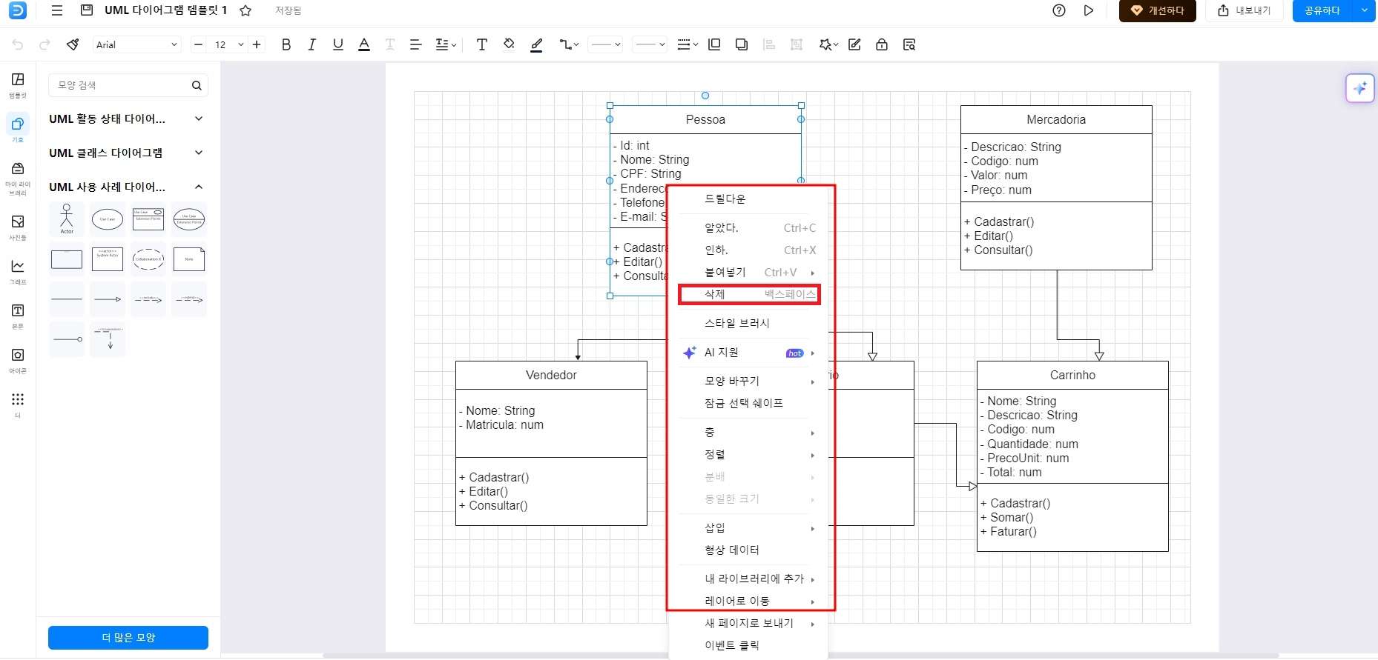
Task: Click the 내보내기 export button
Action: click(1244, 10)
